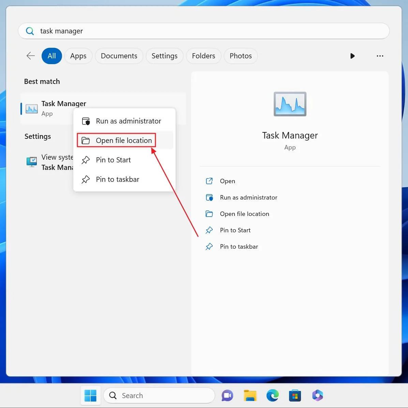The width and height of the screenshot is (408, 408).
Task: Switch to the Documents filter tab
Action: tap(119, 56)
